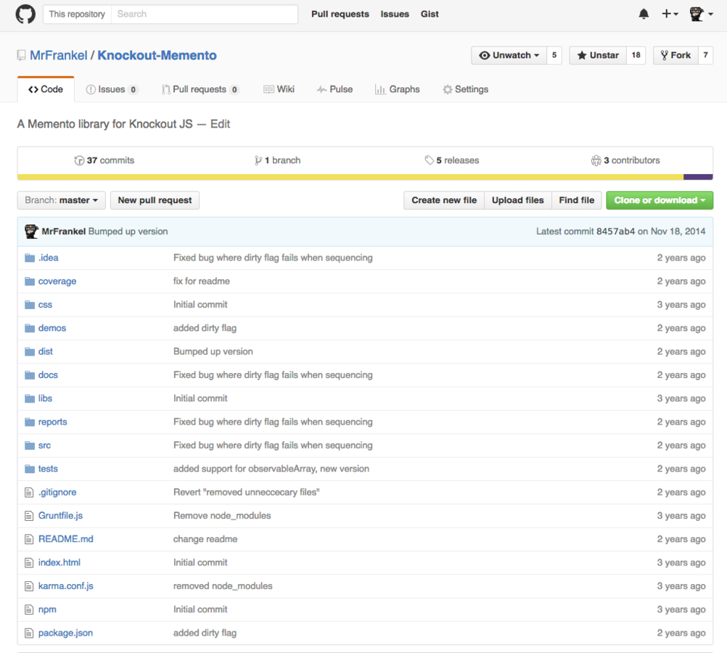This screenshot has width=727, height=653.
Task: Focus the repository Search field
Action: point(205,14)
